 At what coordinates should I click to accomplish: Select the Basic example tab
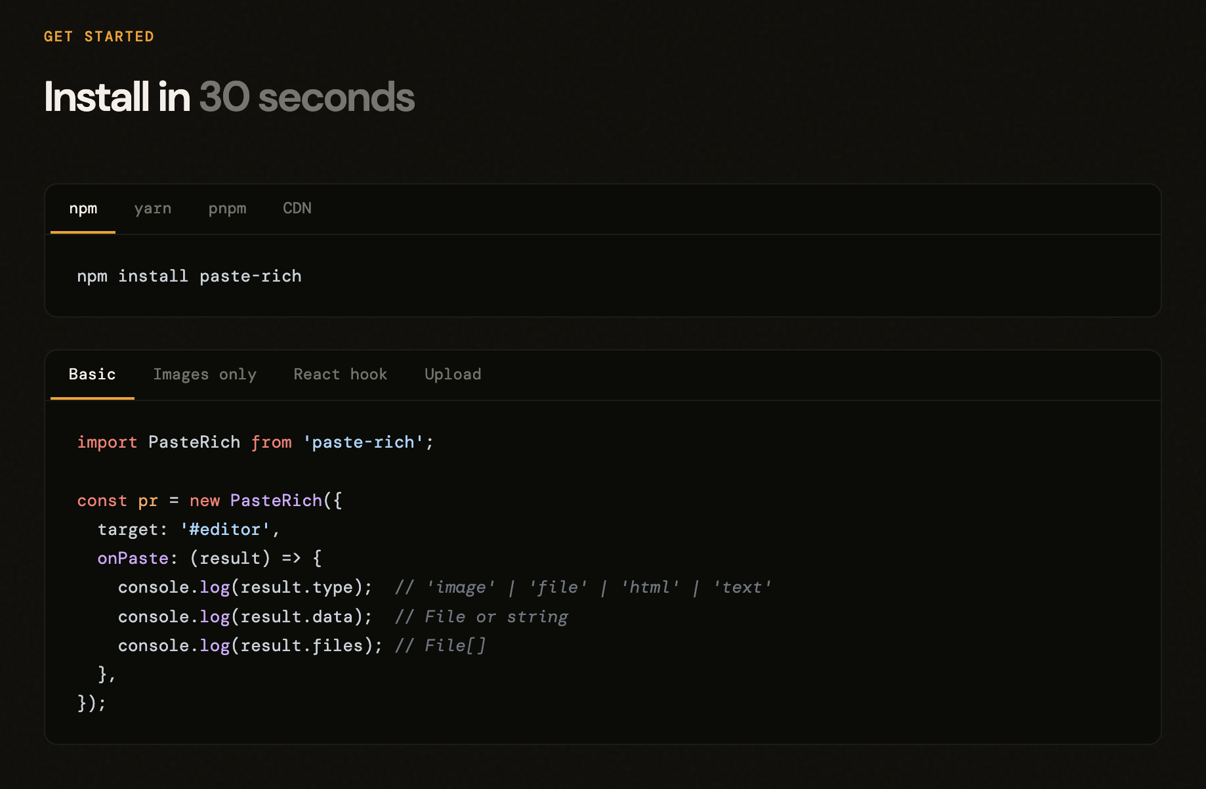93,375
